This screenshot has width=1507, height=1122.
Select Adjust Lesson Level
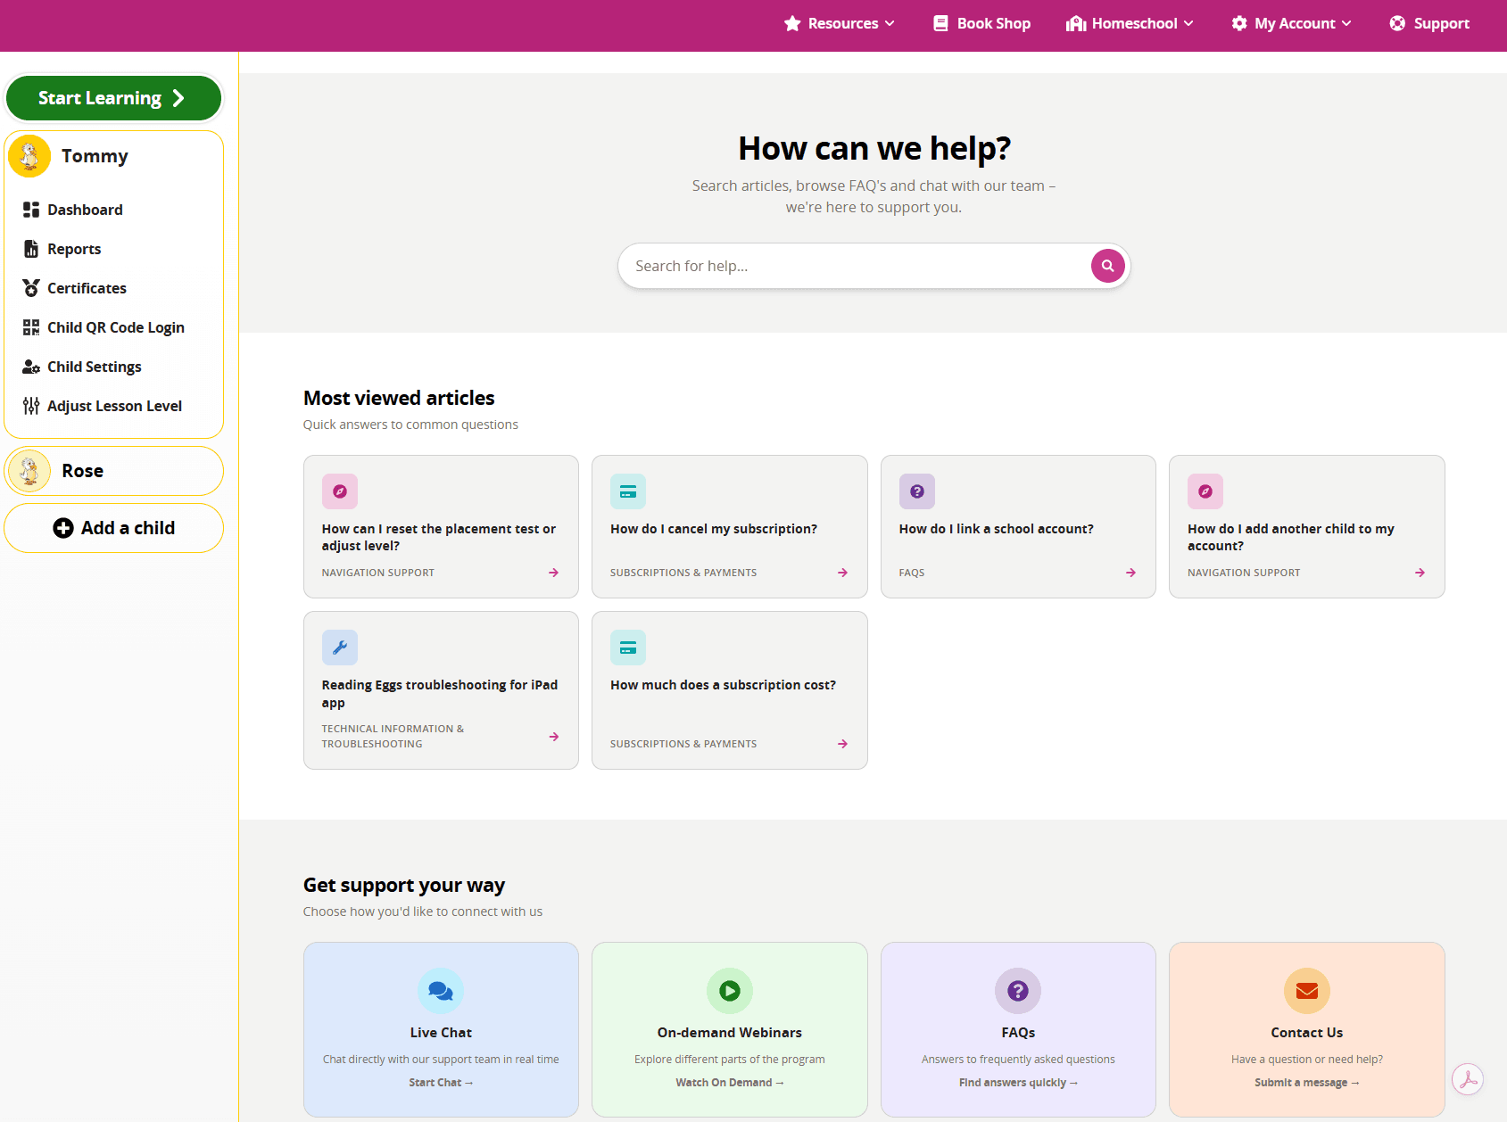(x=103, y=406)
